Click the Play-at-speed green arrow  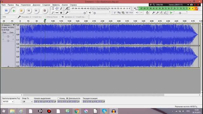point(171,13)
